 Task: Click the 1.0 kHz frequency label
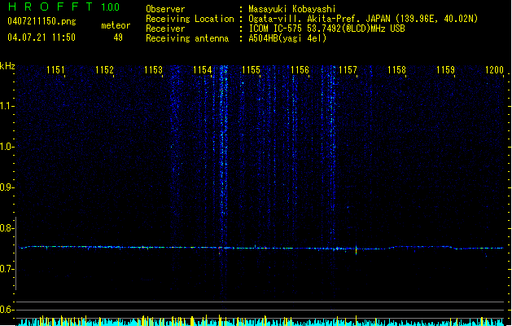(x=7, y=147)
